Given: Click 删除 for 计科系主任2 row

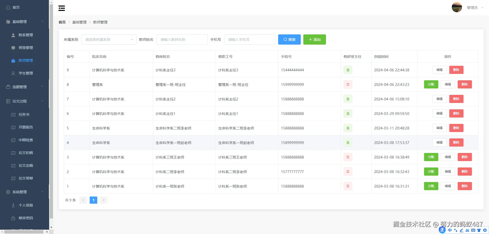Looking at the screenshot, I should click(456, 99).
